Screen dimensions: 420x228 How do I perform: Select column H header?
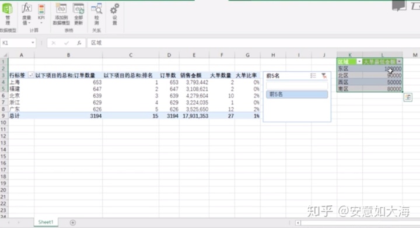(x=273, y=55)
